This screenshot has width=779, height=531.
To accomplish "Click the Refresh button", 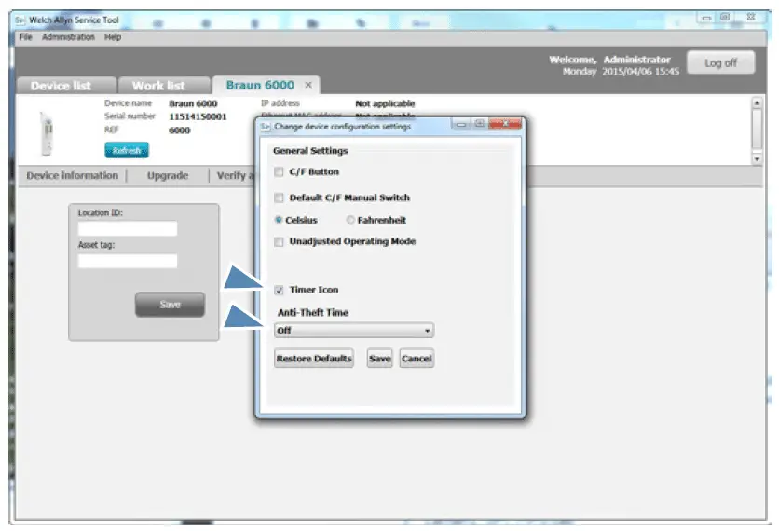I will point(127,150).
